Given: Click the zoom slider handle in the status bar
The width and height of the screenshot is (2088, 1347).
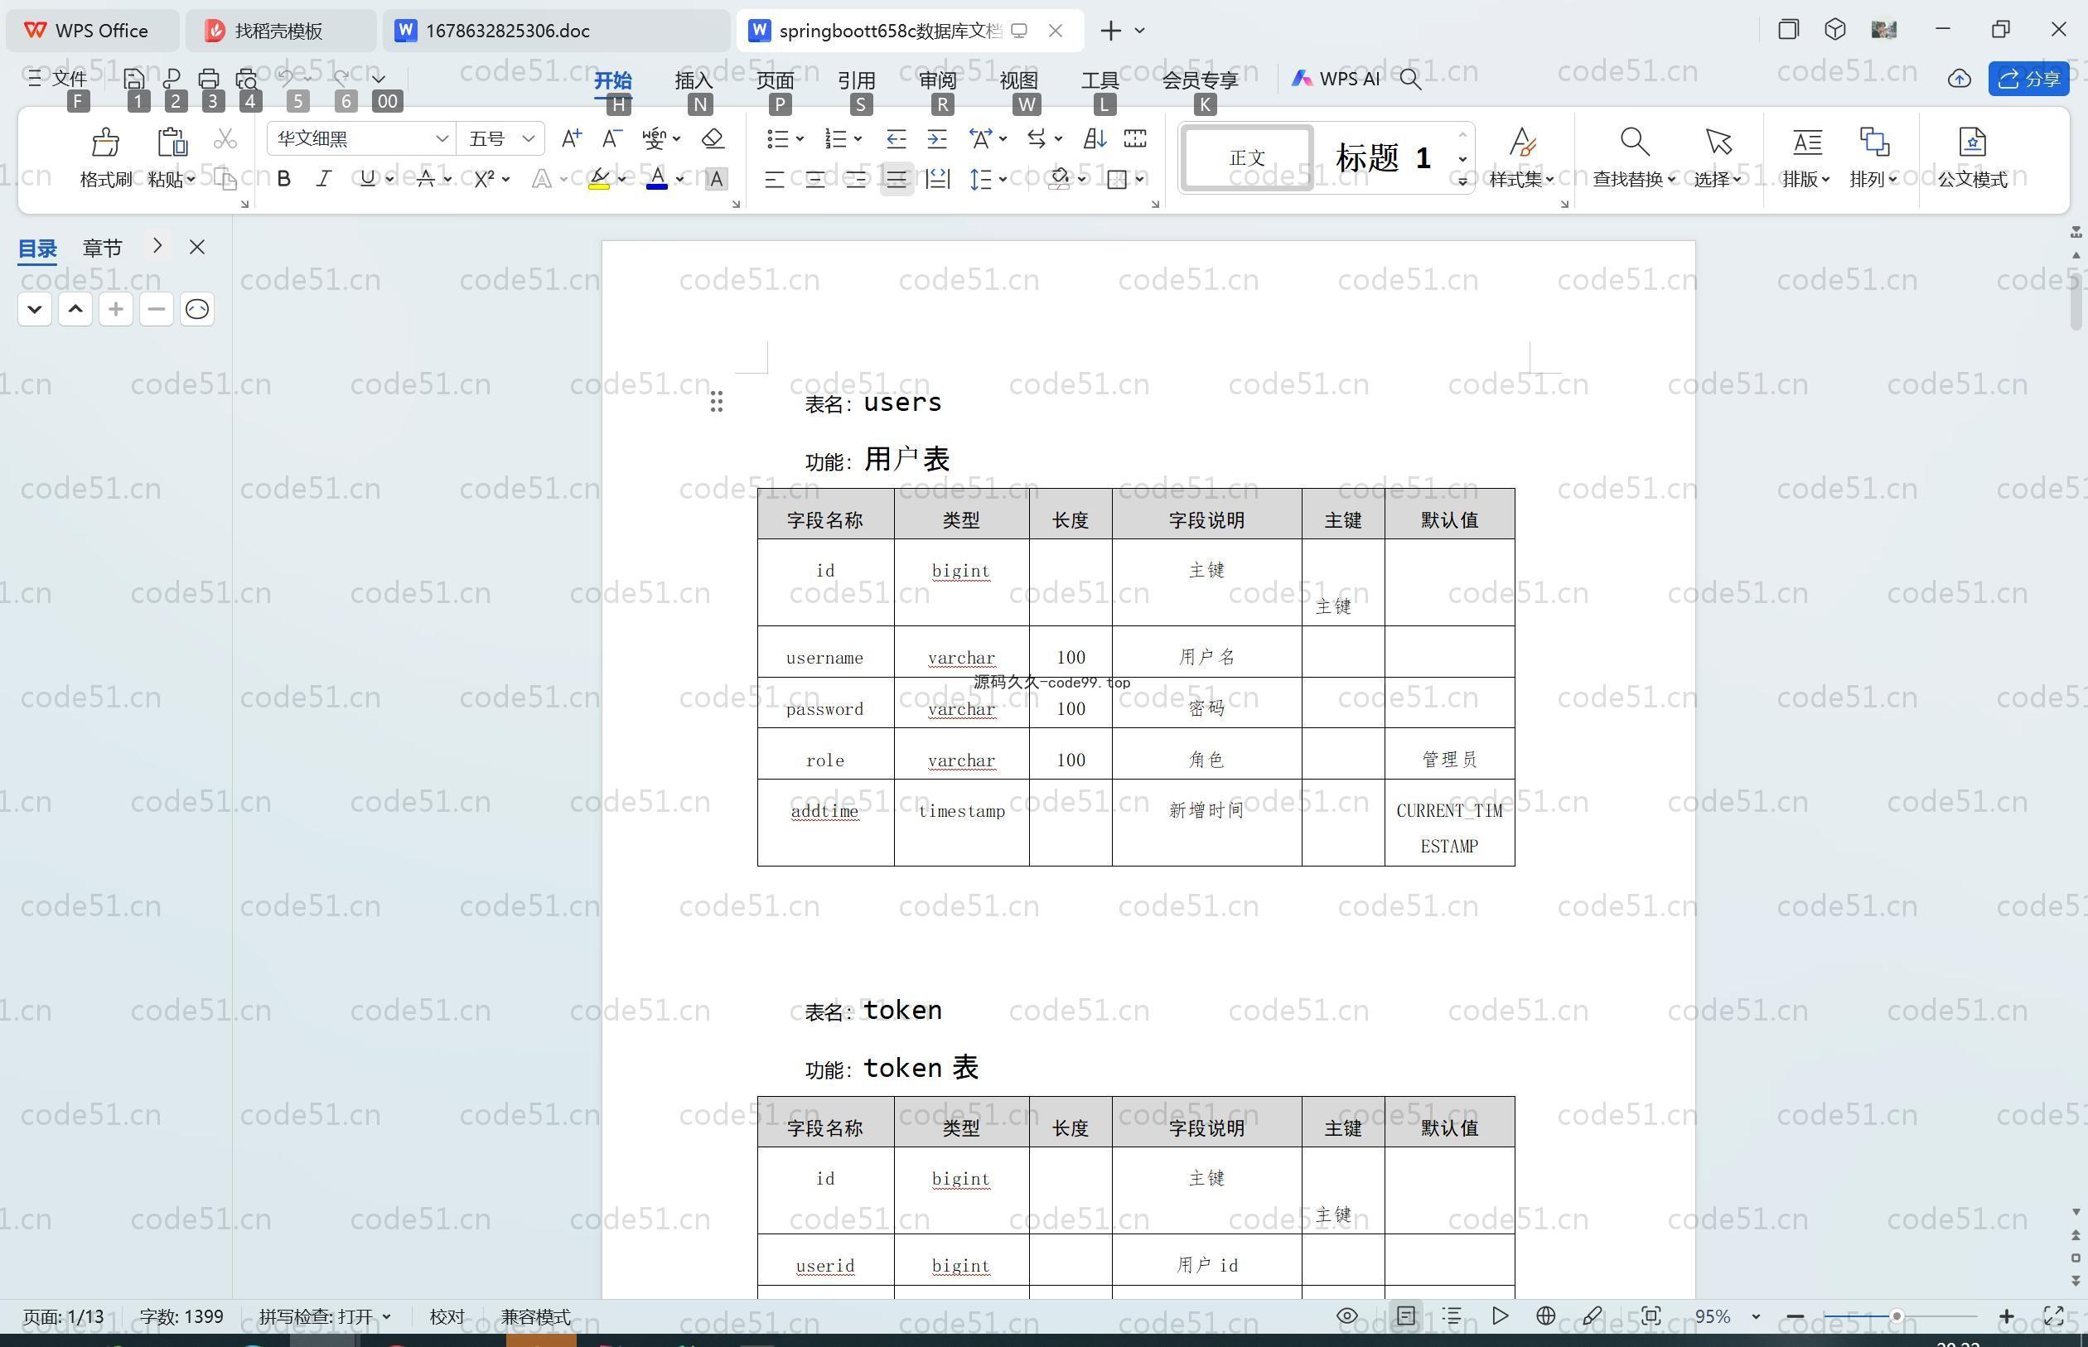Looking at the screenshot, I should [1897, 1316].
